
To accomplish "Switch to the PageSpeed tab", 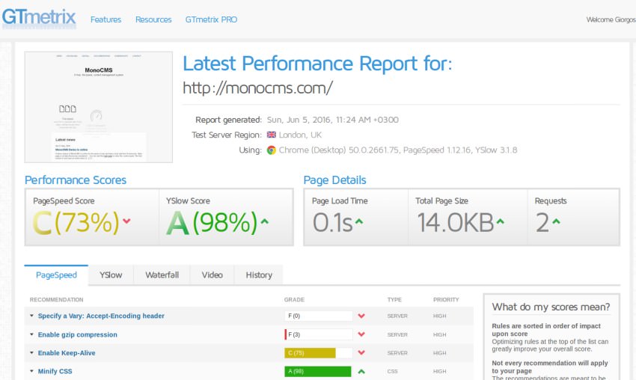I will click(56, 275).
